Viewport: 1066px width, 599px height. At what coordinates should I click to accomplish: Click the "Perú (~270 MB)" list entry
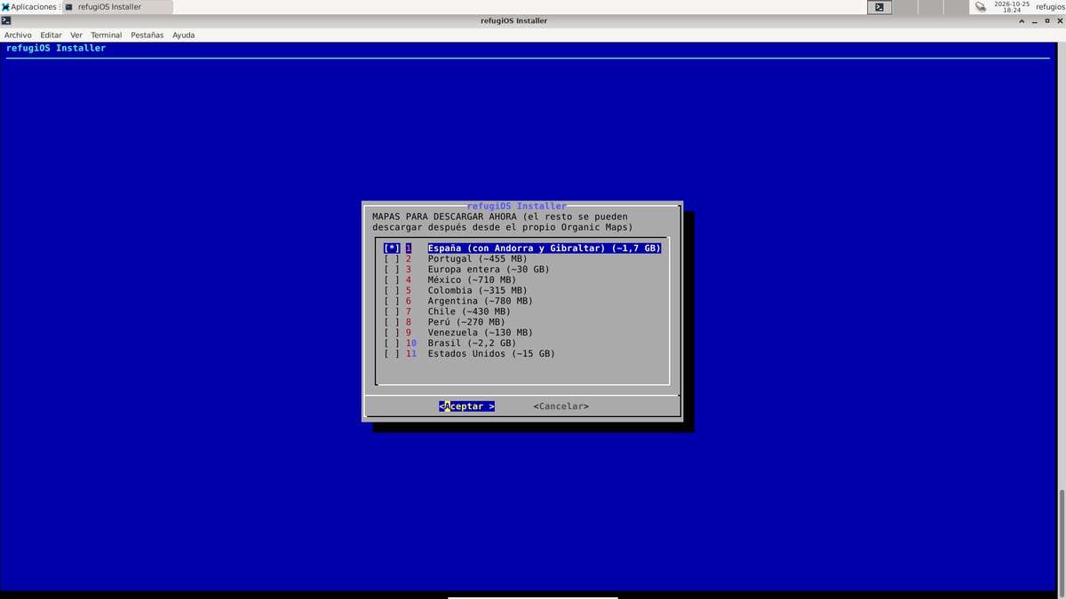tap(466, 322)
